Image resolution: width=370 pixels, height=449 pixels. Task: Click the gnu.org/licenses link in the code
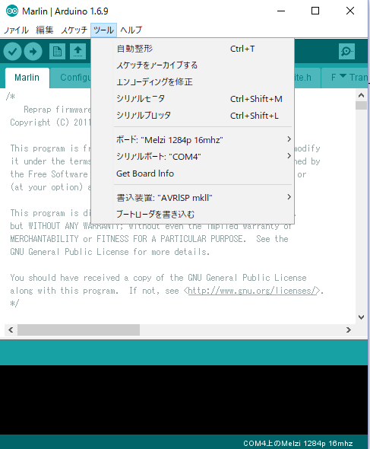point(252,291)
